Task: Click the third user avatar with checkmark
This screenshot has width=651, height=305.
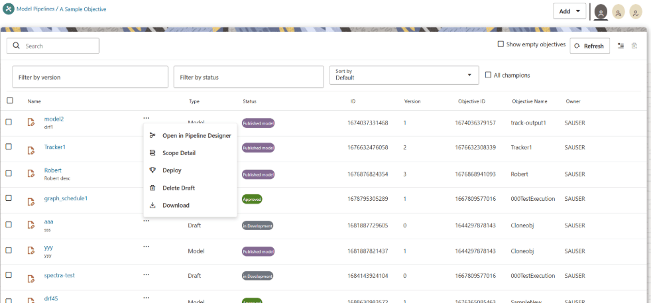Action: [x=636, y=12]
